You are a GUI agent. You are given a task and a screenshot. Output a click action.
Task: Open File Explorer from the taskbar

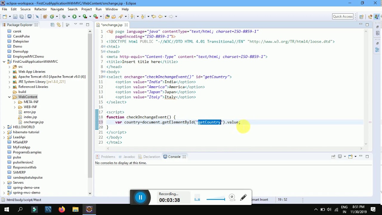tap(76, 209)
